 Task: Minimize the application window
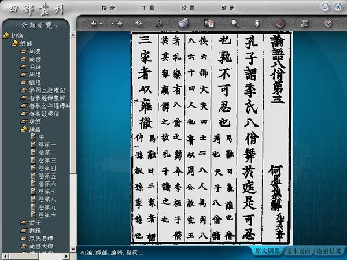[x=325, y=8]
